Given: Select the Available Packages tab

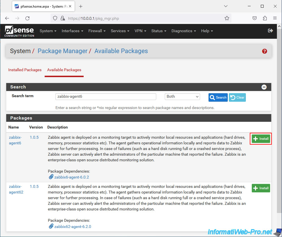Looking at the screenshot, I should click(x=64, y=70).
